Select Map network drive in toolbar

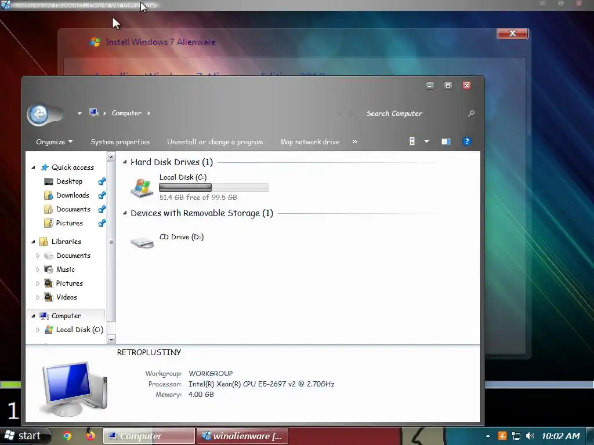310,142
